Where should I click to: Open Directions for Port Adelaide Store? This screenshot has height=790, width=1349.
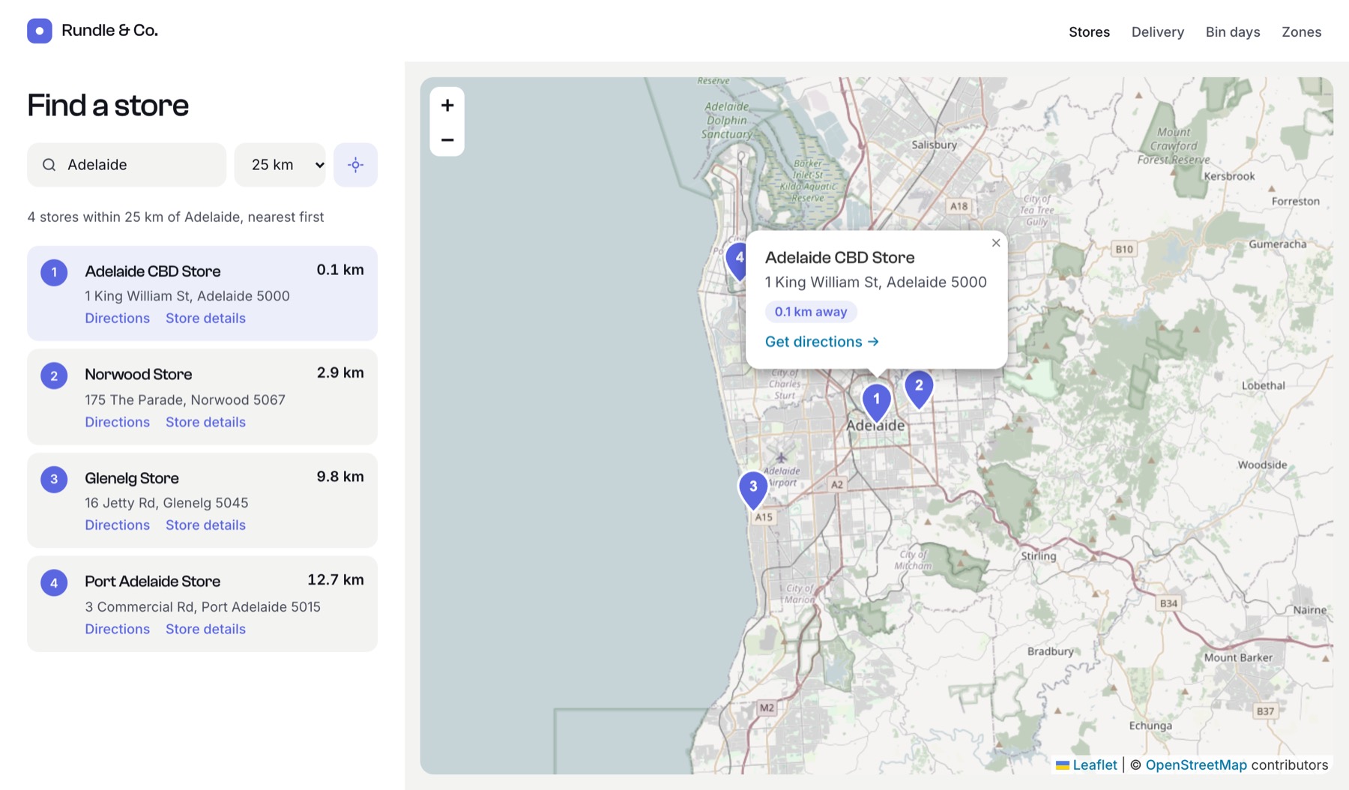point(117,629)
